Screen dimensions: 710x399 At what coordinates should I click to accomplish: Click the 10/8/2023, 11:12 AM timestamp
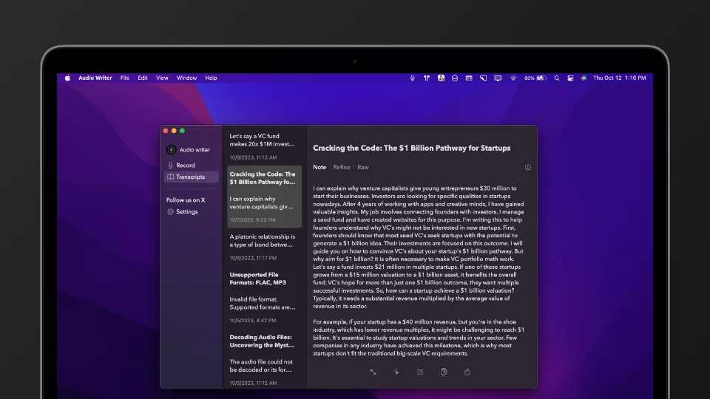[x=253, y=157]
